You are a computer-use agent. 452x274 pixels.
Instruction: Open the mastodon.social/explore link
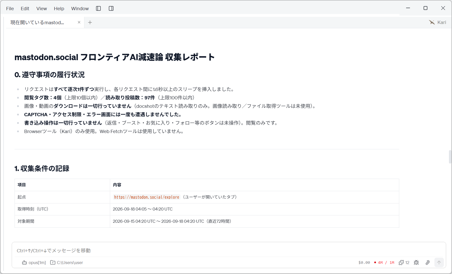coord(147,197)
